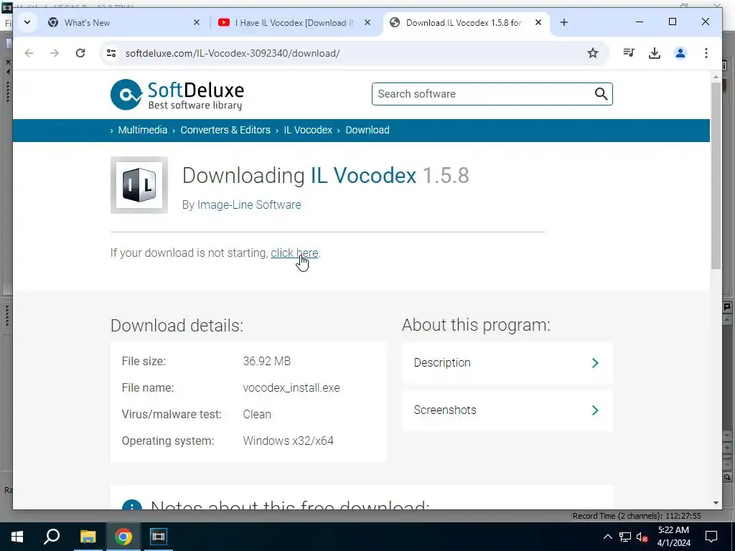
Task: Select the Download IL Vocodex 1.5.8 tab
Action: (x=464, y=22)
